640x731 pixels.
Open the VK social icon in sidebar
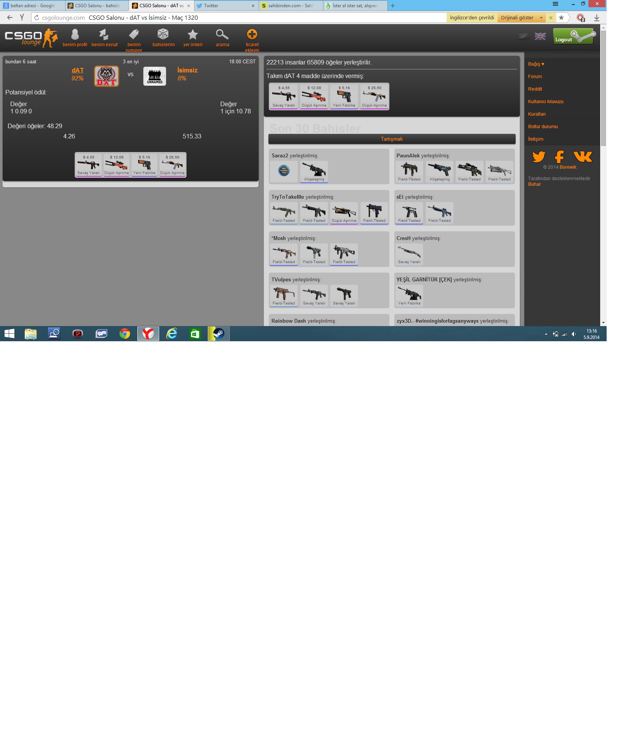click(583, 156)
